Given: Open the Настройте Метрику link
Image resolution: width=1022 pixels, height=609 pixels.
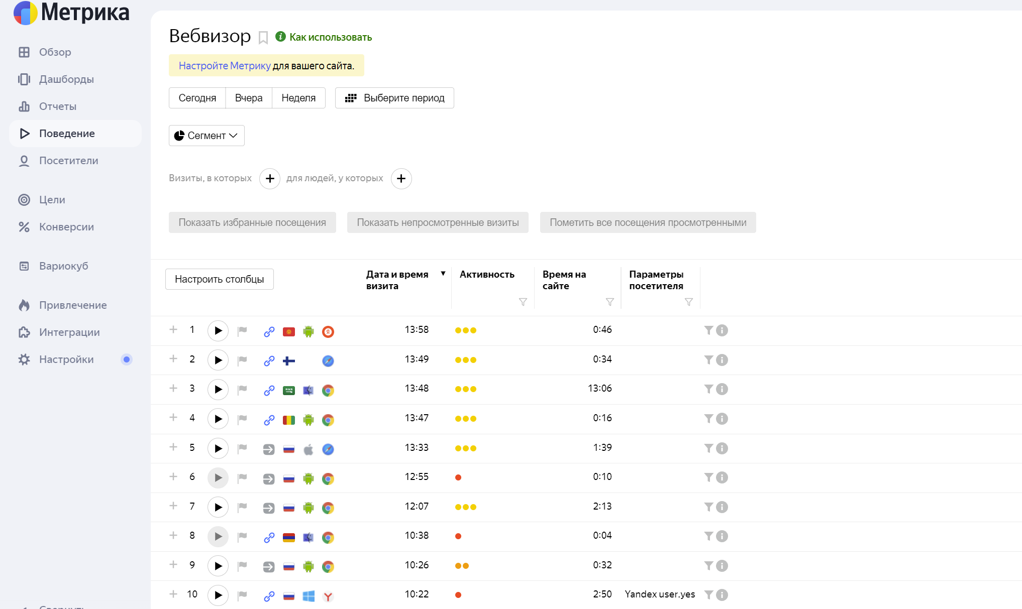Looking at the screenshot, I should tap(225, 66).
